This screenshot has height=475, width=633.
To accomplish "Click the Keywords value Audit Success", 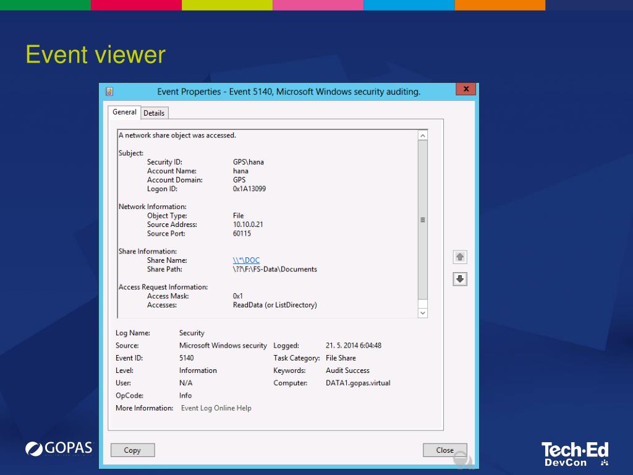I will pyautogui.click(x=347, y=370).
